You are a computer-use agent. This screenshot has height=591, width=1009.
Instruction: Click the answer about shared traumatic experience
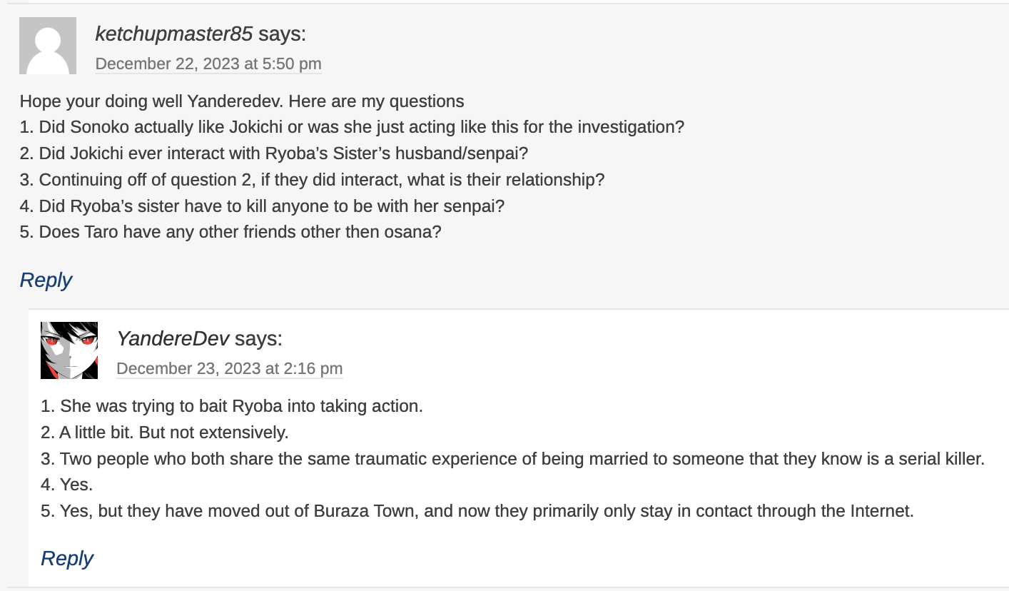(512, 459)
